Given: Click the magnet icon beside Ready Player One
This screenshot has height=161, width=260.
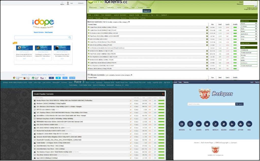Looking at the screenshot, I should (131, 100).
